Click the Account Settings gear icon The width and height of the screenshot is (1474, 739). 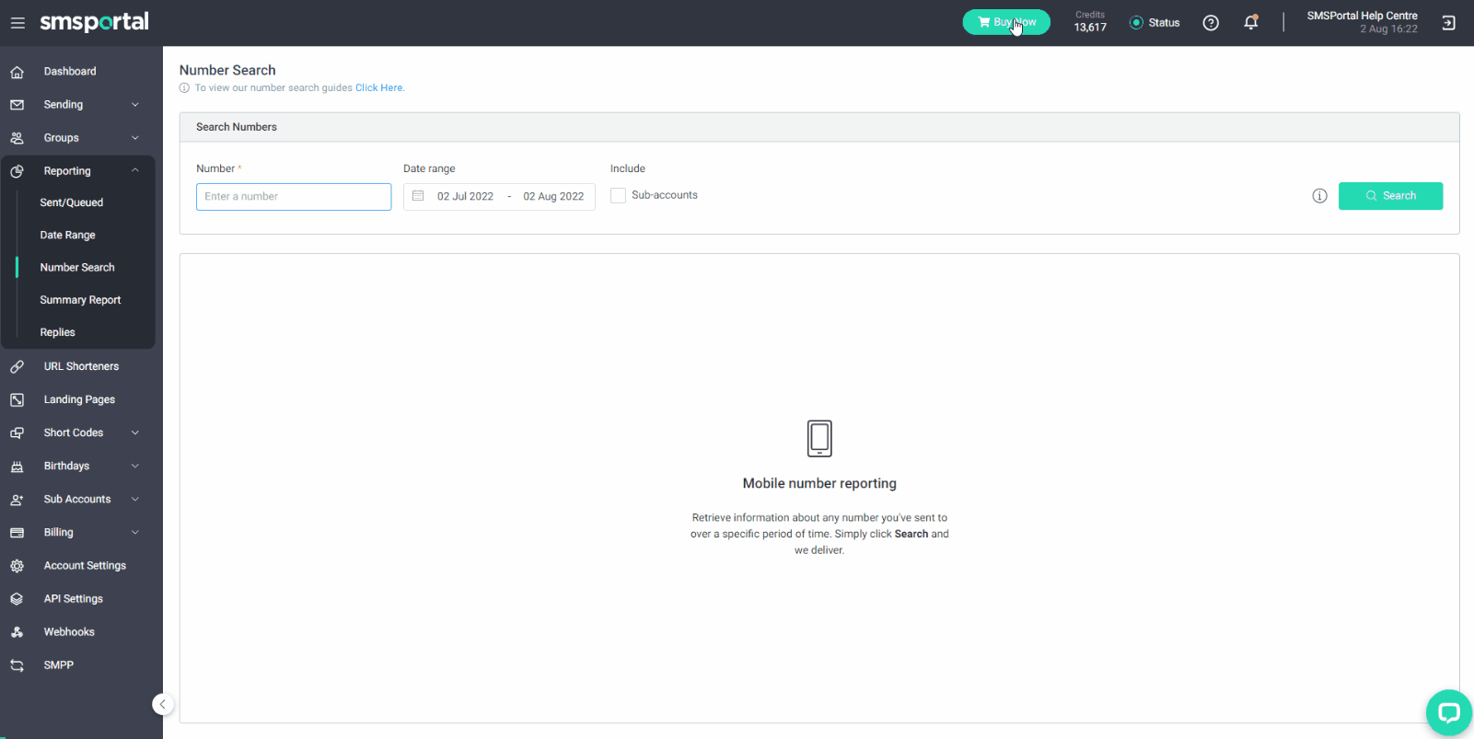click(x=17, y=566)
